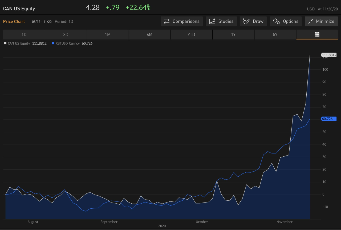This screenshot has height=230, width=341.
Task: Select the 1Y timeframe option
Action: coord(233,34)
